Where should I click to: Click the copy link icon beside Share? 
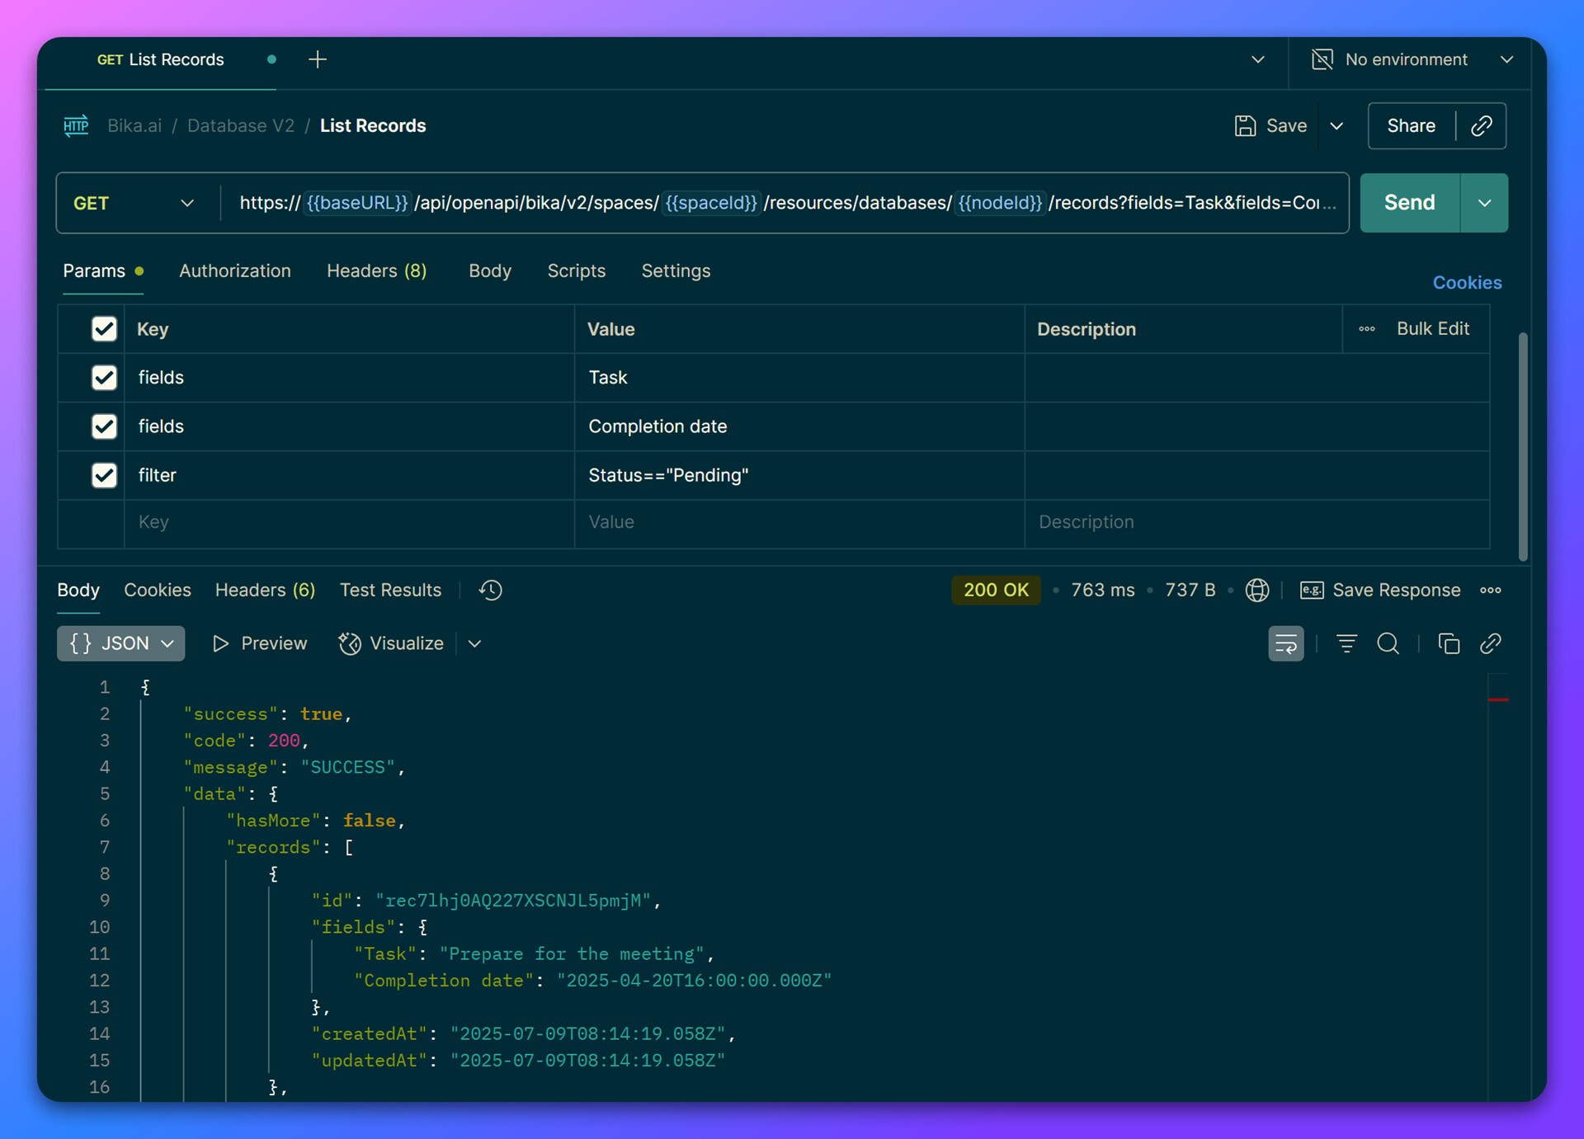pyautogui.click(x=1482, y=125)
